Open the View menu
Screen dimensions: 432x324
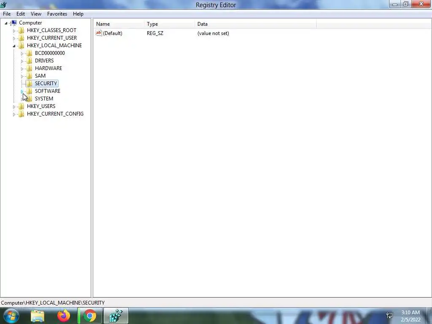[36, 14]
